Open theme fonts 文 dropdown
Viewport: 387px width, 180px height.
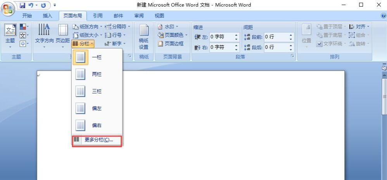[x=24, y=35]
